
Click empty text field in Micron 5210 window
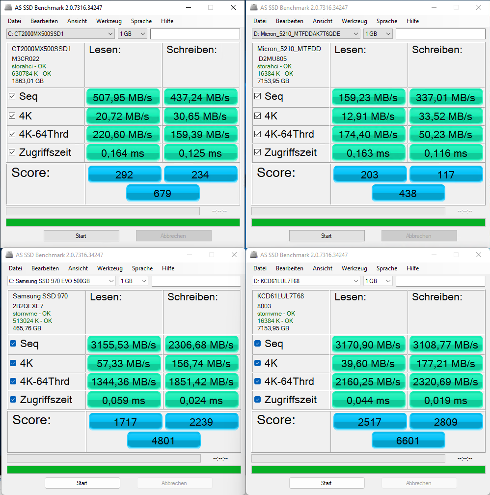[x=440, y=34]
